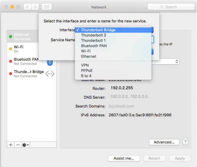The height and width of the screenshot is (167, 197).
Task: Choose Ethernet from interface menu
Action: [x=113, y=57]
